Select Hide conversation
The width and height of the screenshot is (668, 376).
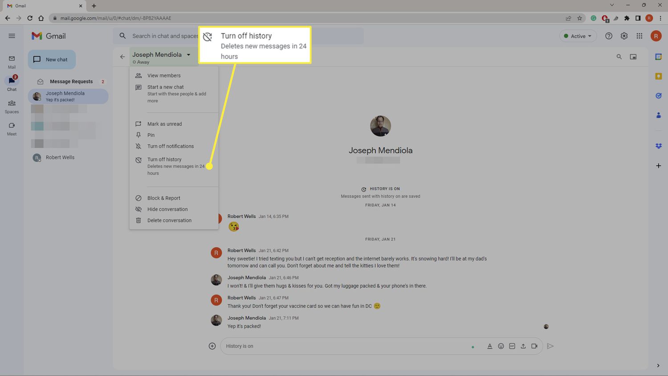pyautogui.click(x=174, y=209)
